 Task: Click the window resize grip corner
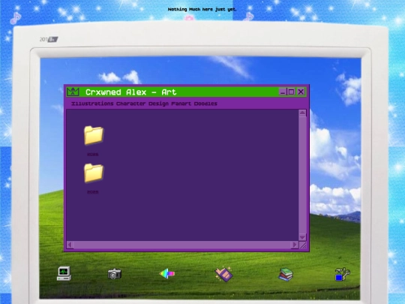point(303,245)
